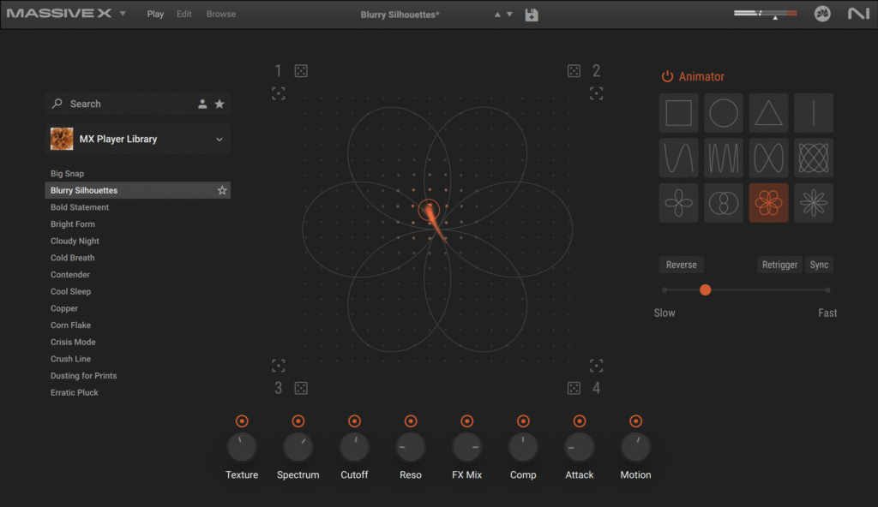Toggle Sync for the animator
This screenshot has width=878, height=507.
coord(819,265)
